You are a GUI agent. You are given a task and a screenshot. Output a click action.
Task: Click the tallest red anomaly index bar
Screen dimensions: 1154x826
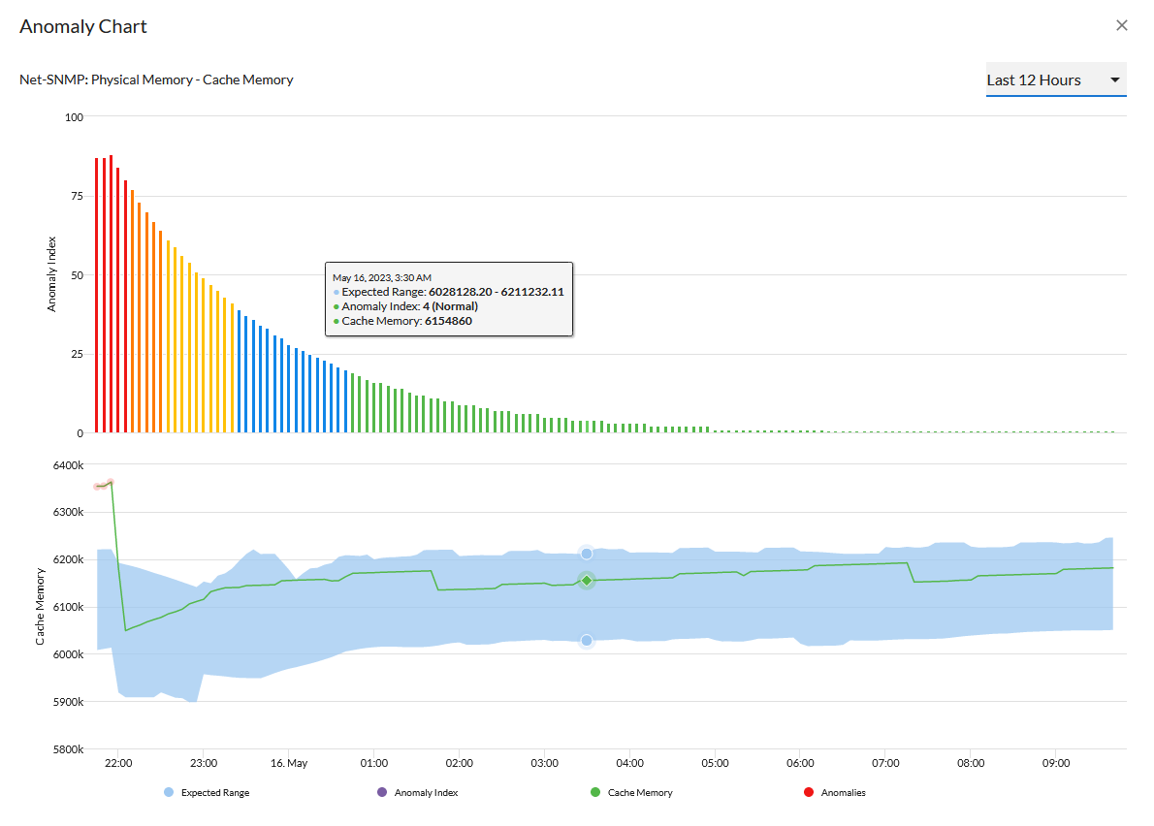[111, 291]
